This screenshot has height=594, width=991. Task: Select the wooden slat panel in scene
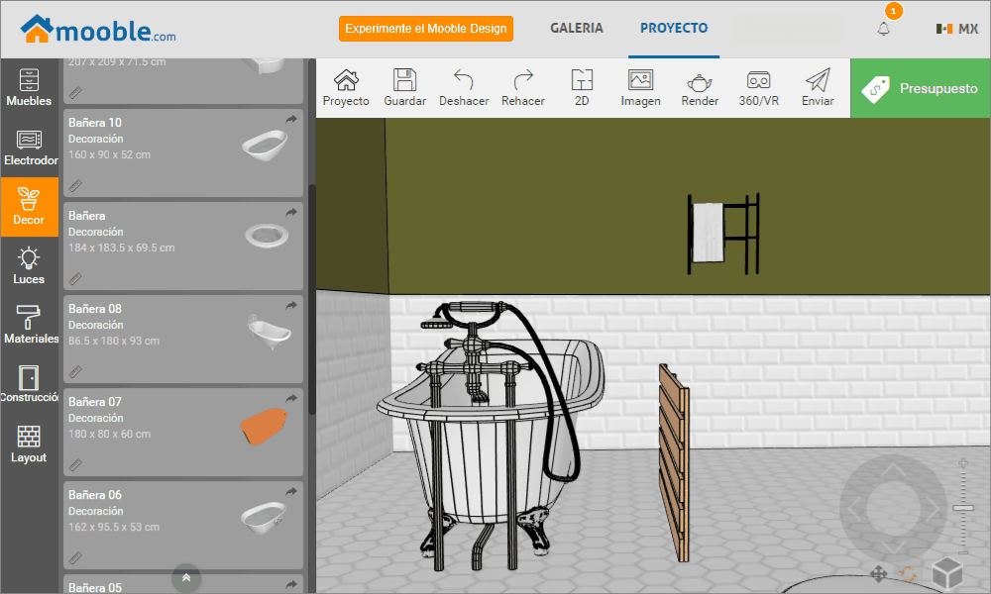tap(674, 462)
